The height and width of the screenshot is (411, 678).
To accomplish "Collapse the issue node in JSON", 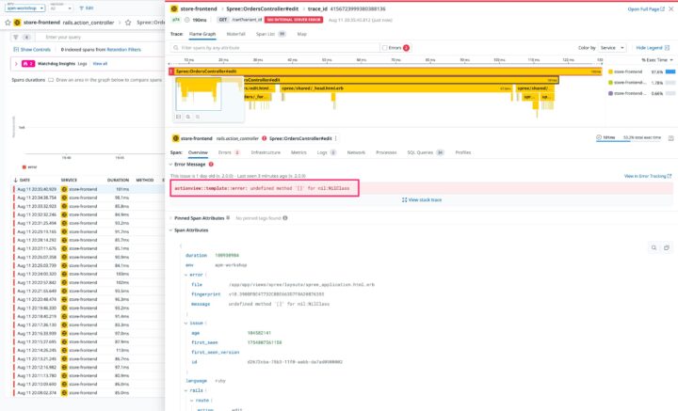I will 186,323.
